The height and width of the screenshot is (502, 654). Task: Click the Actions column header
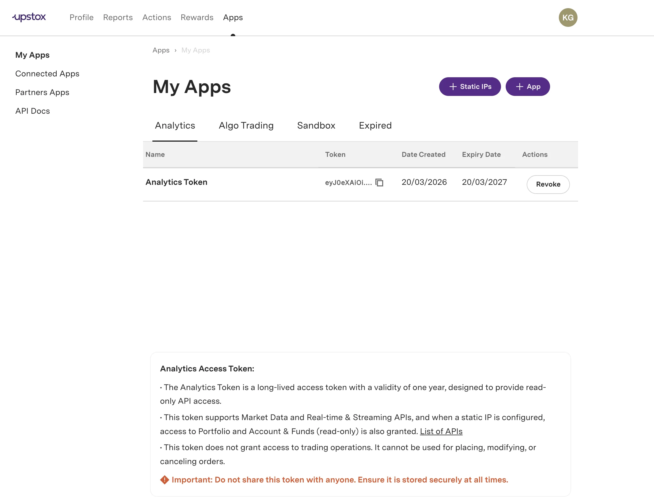click(x=535, y=155)
